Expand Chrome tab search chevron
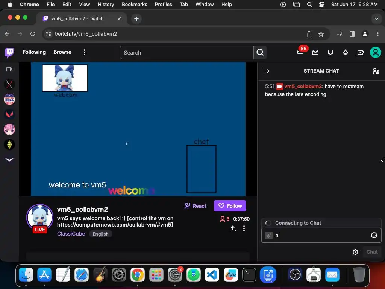Screen dimensions: 385x289 tap(376, 19)
